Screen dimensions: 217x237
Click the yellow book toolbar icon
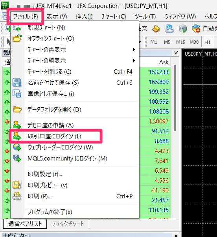[156, 28]
